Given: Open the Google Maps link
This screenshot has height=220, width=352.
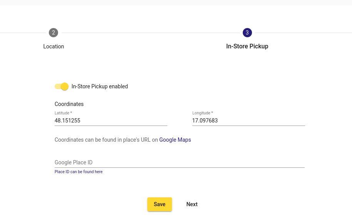Looking at the screenshot, I should [x=175, y=140].
